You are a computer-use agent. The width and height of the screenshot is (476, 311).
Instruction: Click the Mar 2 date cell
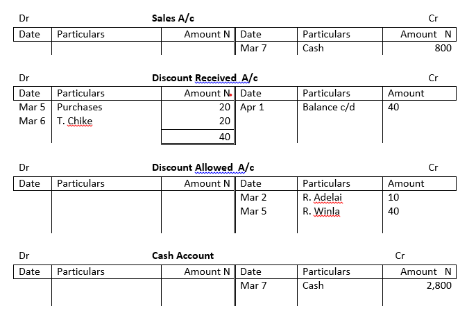253,197
